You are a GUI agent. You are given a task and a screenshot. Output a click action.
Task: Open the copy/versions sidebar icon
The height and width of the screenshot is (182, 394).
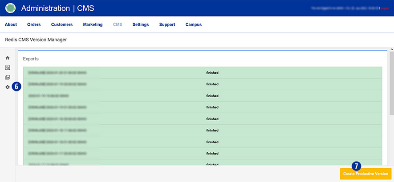tap(8, 68)
